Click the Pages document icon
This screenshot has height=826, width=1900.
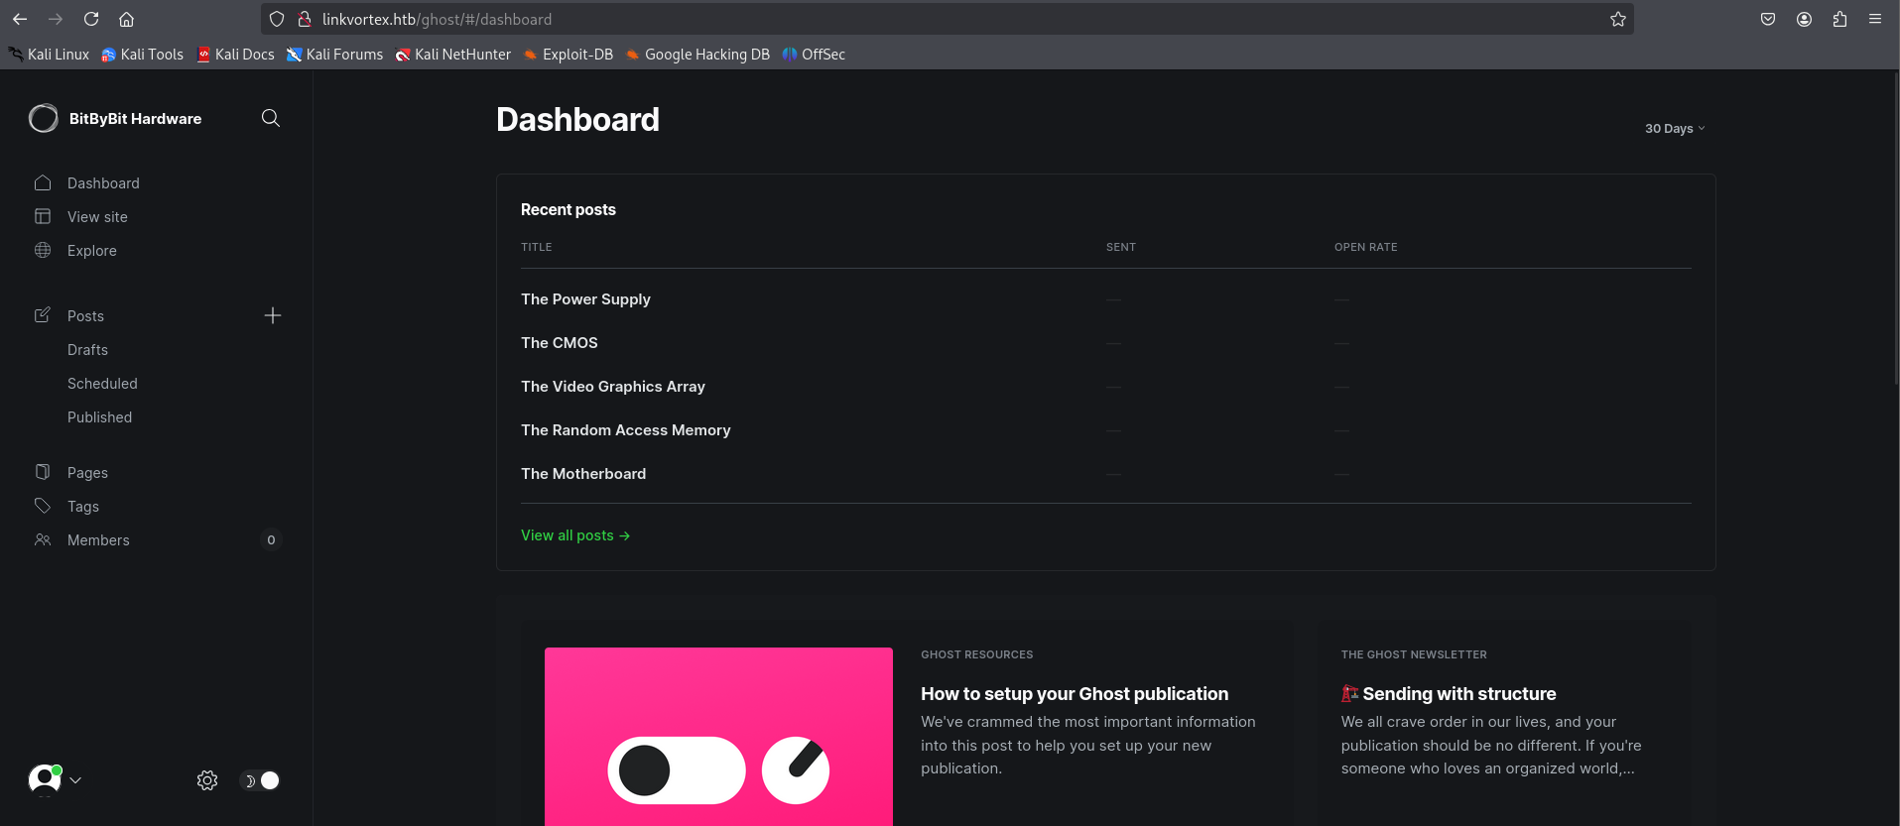43,472
